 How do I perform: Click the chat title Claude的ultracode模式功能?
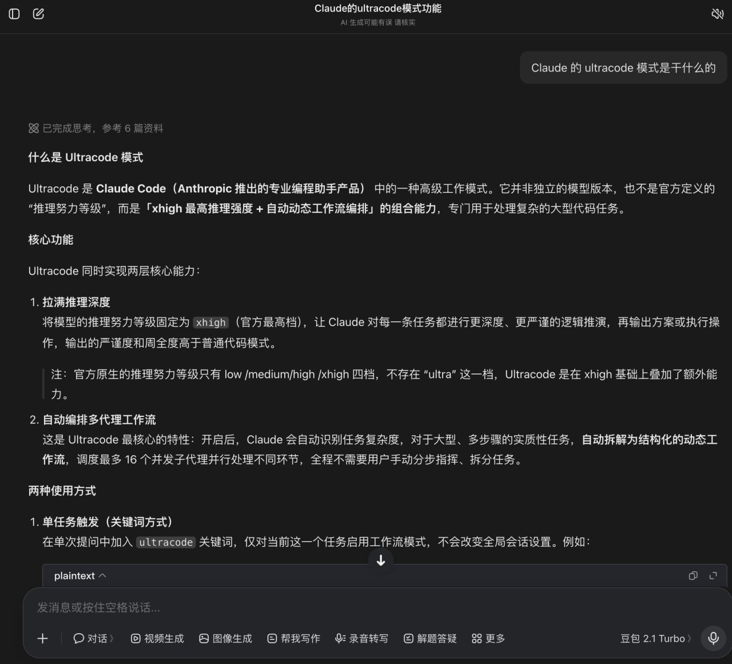click(x=378, y=9)
